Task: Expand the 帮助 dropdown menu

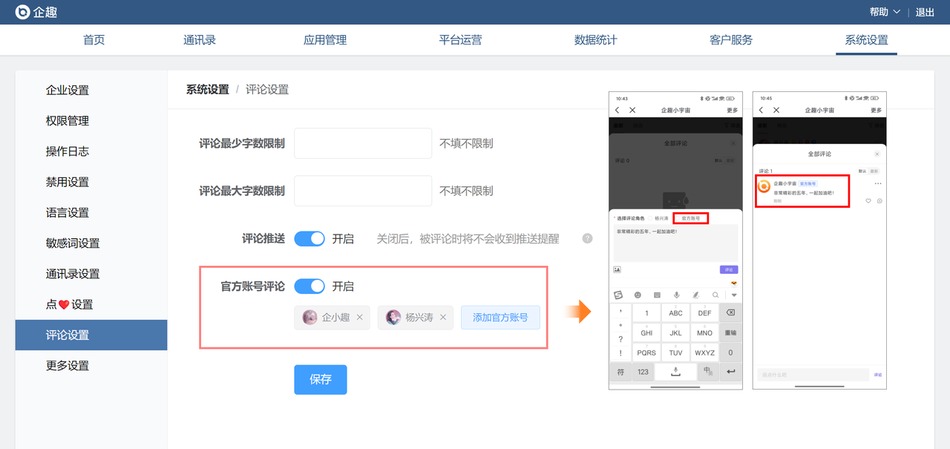Action: tap(885, 12)
